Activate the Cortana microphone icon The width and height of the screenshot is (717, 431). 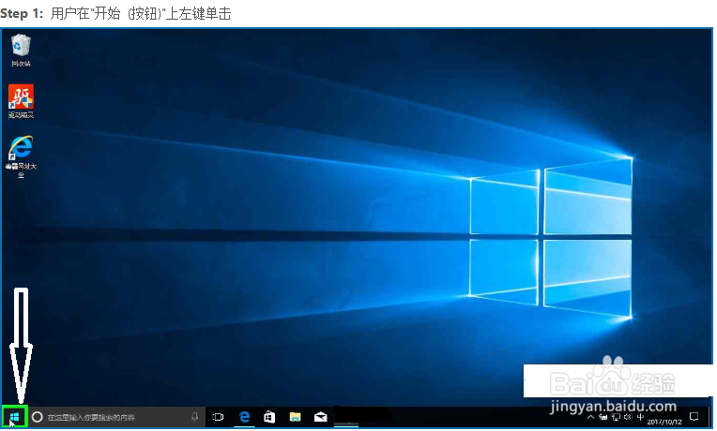(195, 416)
